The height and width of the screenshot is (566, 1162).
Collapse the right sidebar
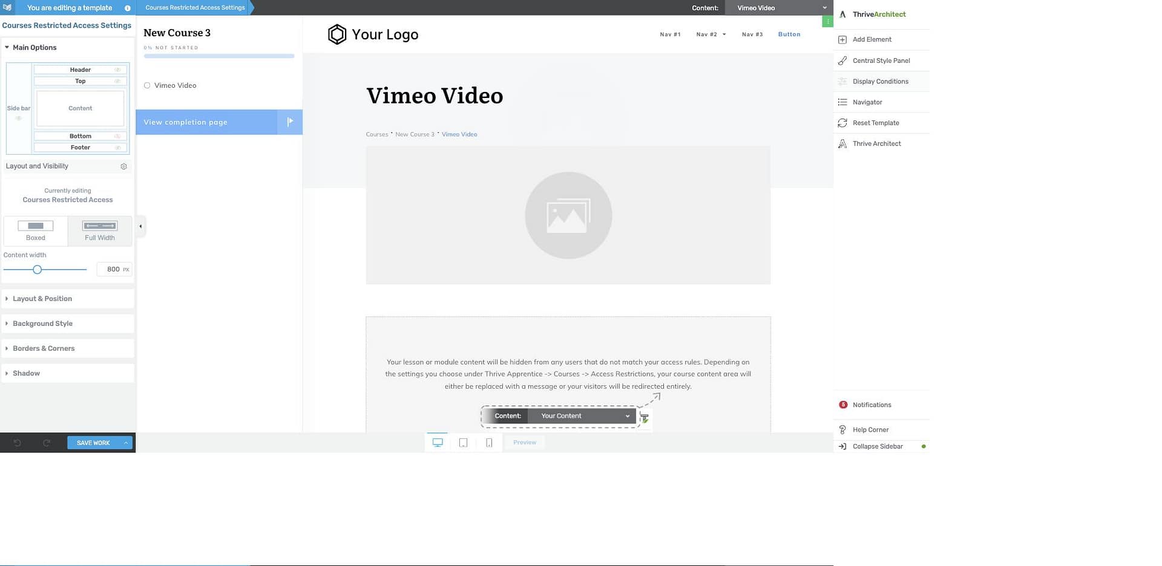coord(881,446)
